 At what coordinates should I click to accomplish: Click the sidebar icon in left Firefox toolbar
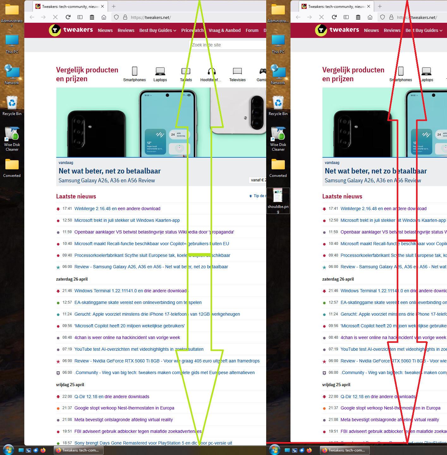80,17
